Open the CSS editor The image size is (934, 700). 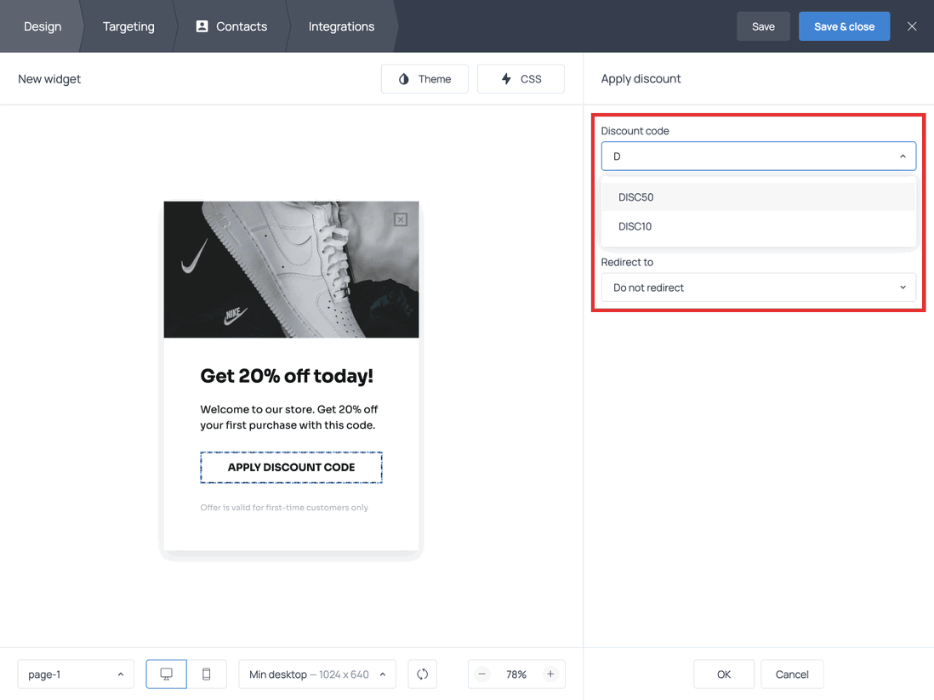coord(521,78)
